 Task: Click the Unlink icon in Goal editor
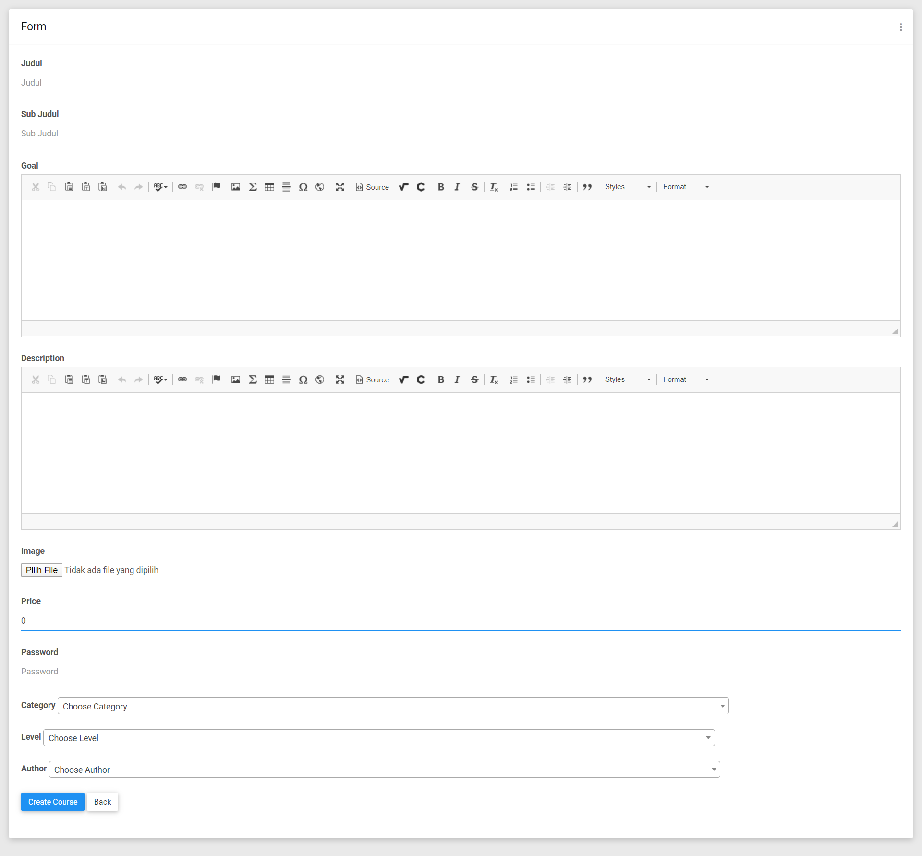[199, 187]
